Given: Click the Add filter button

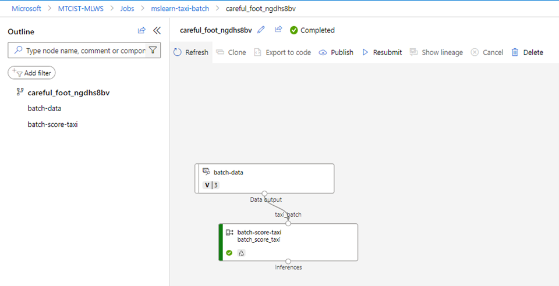Looking at the screenshot, I should click(31, 73).
